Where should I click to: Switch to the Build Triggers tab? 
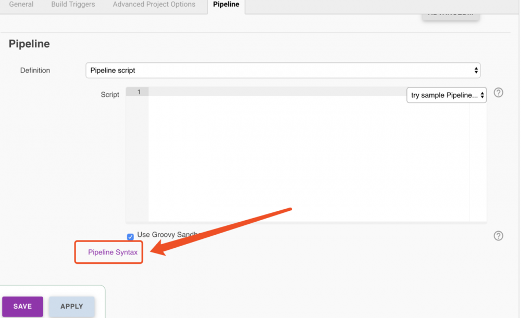73,4
